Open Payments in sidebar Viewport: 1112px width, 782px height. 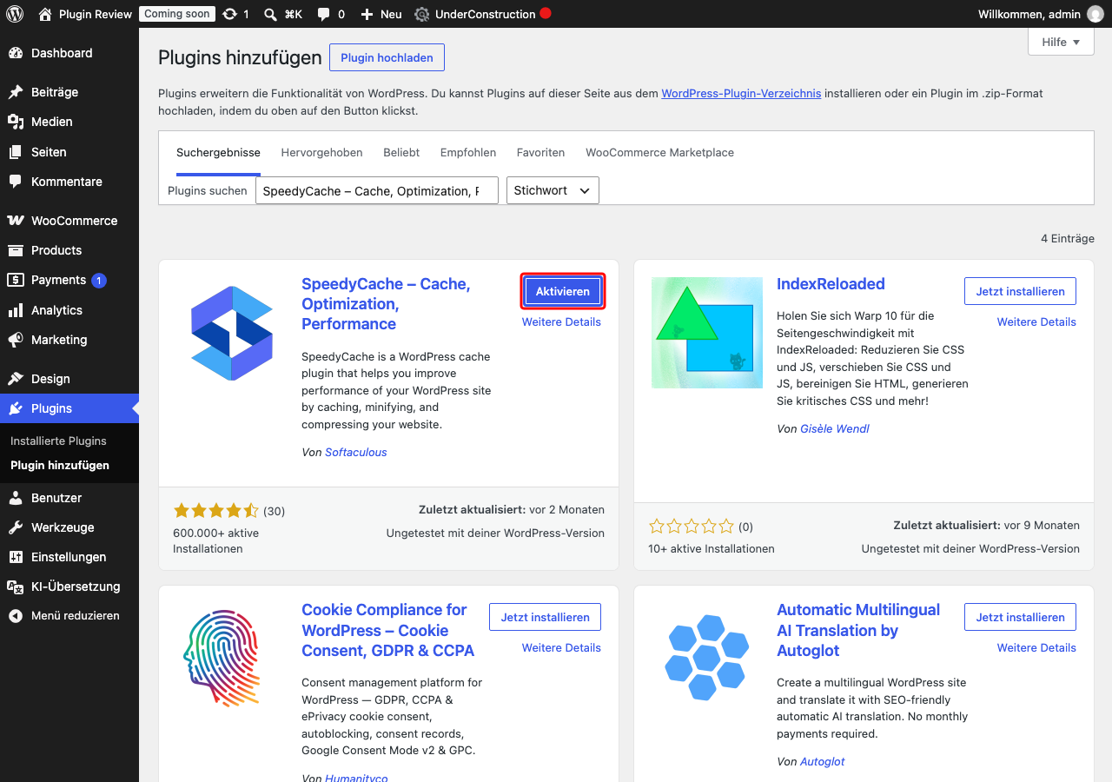(x=69, y=280)
